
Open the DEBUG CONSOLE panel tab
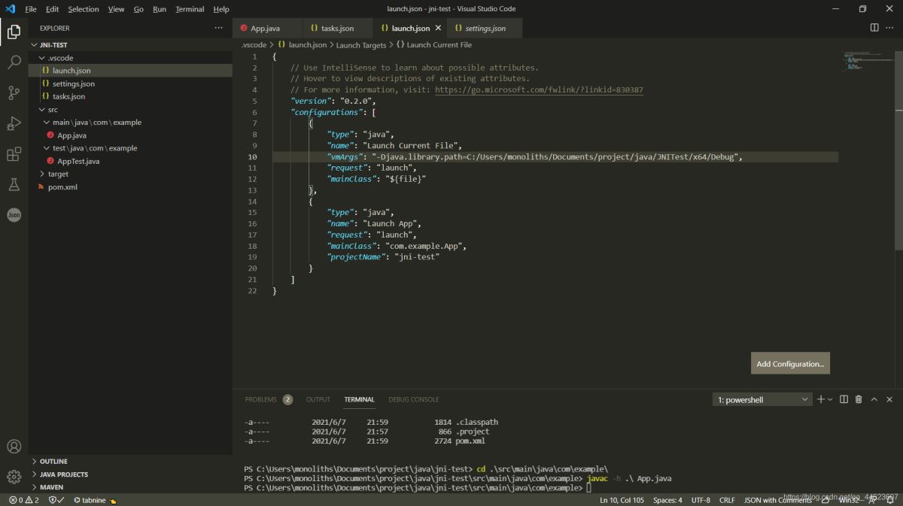click(x=414, y=399)
